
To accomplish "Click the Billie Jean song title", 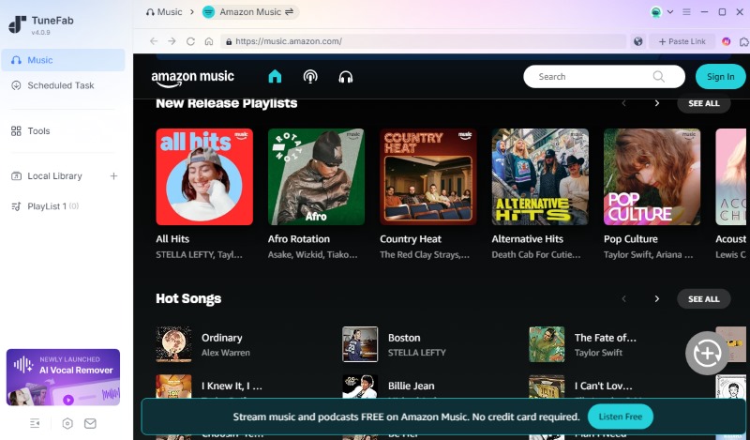I will tap(412, 386).
